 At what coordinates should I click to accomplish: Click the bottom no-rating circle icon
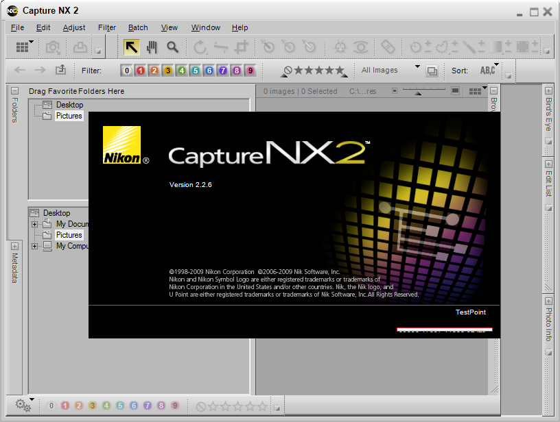pos(200,407)
